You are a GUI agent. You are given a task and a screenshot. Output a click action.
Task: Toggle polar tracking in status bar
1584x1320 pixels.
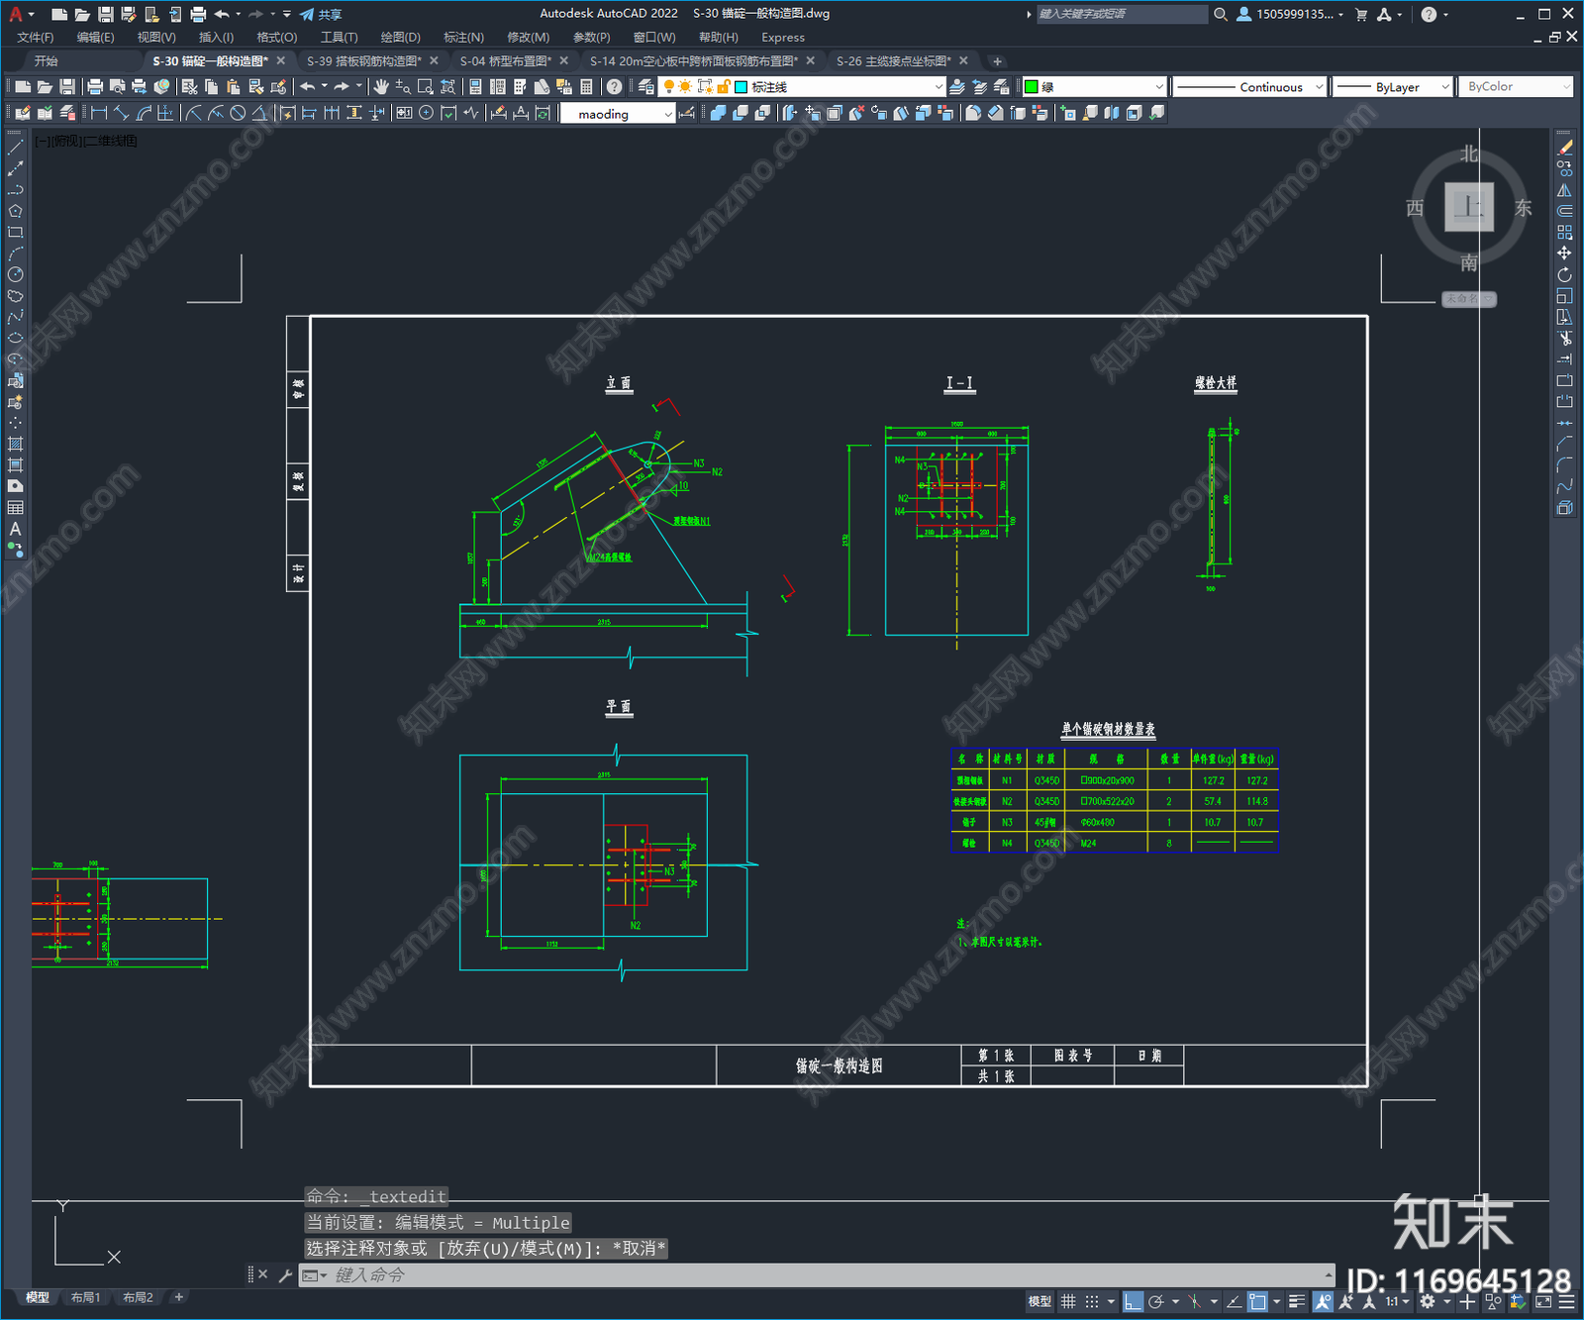click(x=1155, y=1302)
